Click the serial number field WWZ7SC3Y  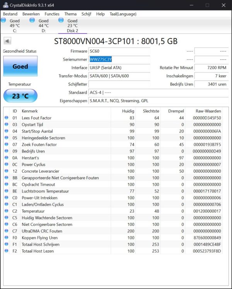click(x=119, y=59)
